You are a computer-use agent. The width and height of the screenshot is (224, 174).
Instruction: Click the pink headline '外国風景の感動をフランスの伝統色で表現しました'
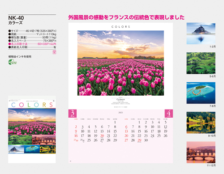point(126,17)
